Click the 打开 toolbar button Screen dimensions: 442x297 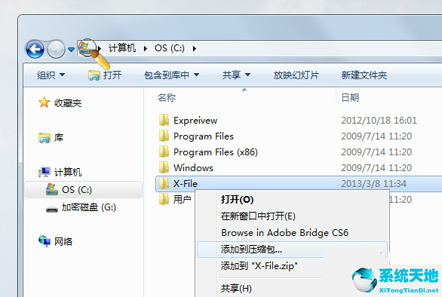click(105, 75)
